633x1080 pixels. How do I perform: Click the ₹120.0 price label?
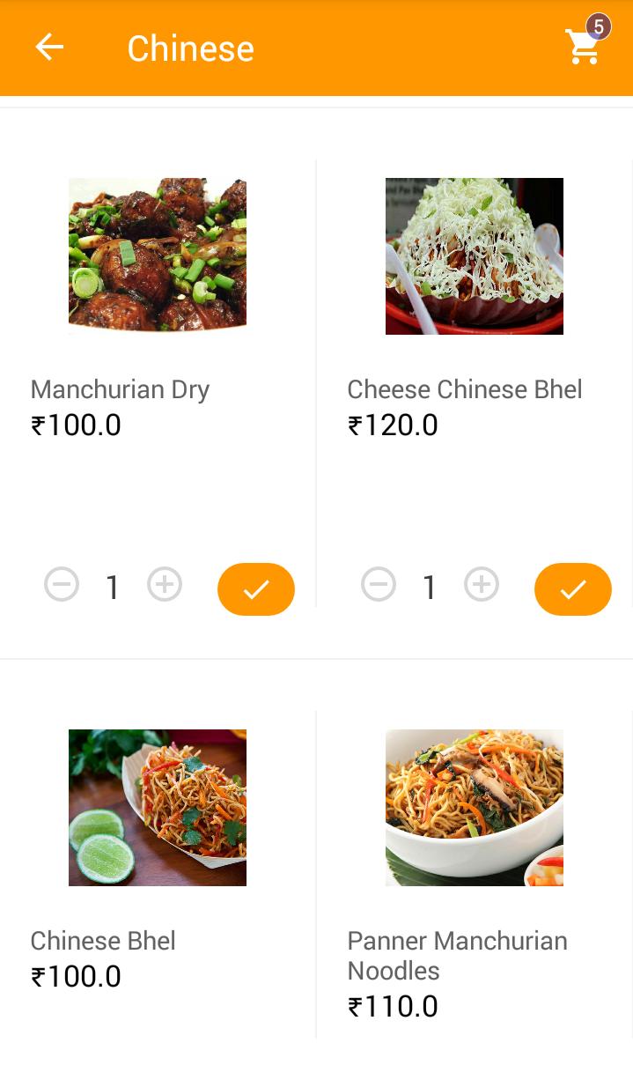(393, 425)
